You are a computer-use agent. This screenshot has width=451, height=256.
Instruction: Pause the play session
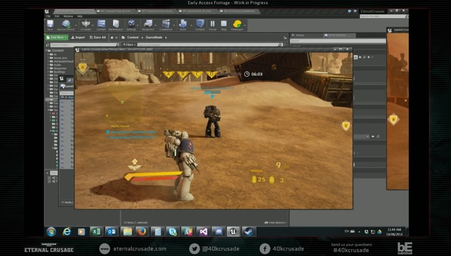(212, 25)
